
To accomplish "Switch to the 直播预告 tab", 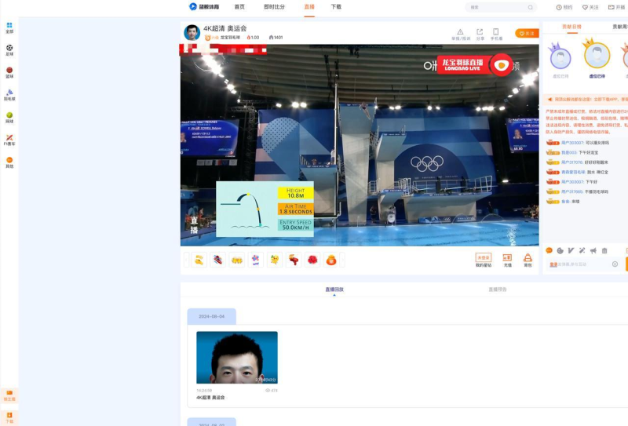I will [x=498, y=289].
